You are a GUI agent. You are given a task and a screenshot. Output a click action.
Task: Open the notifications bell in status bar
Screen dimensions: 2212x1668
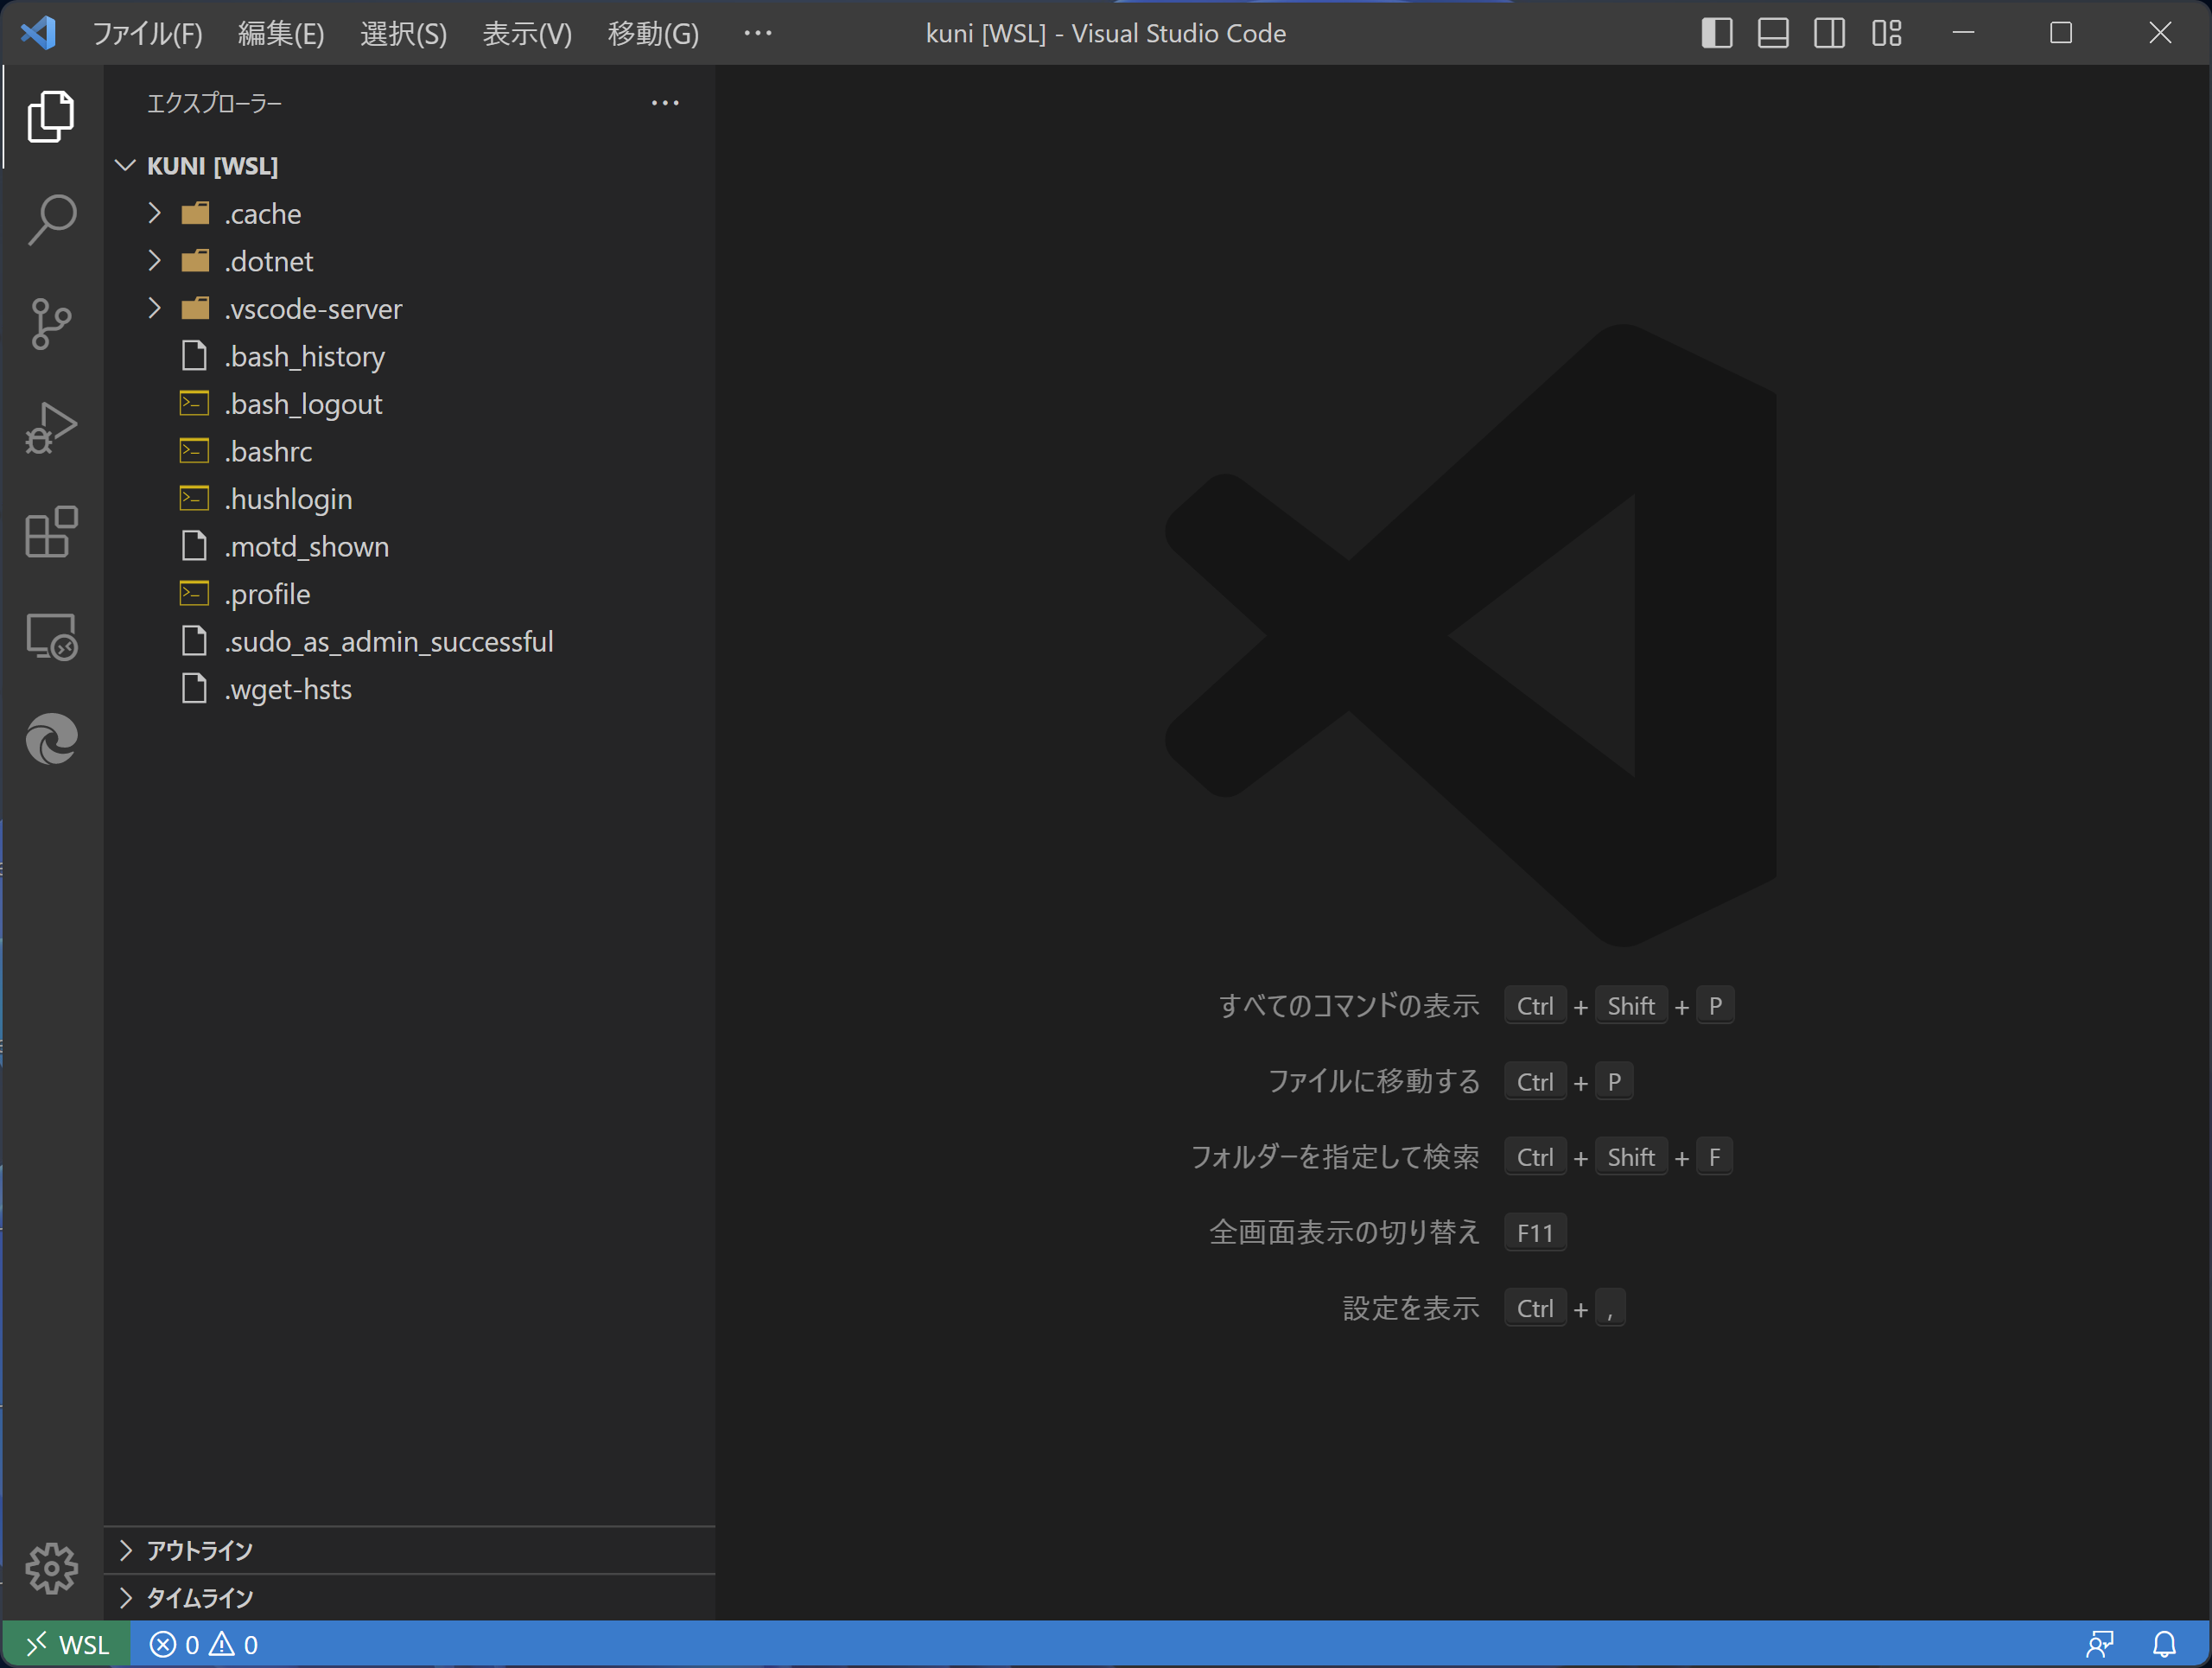pos(2164,1645)
